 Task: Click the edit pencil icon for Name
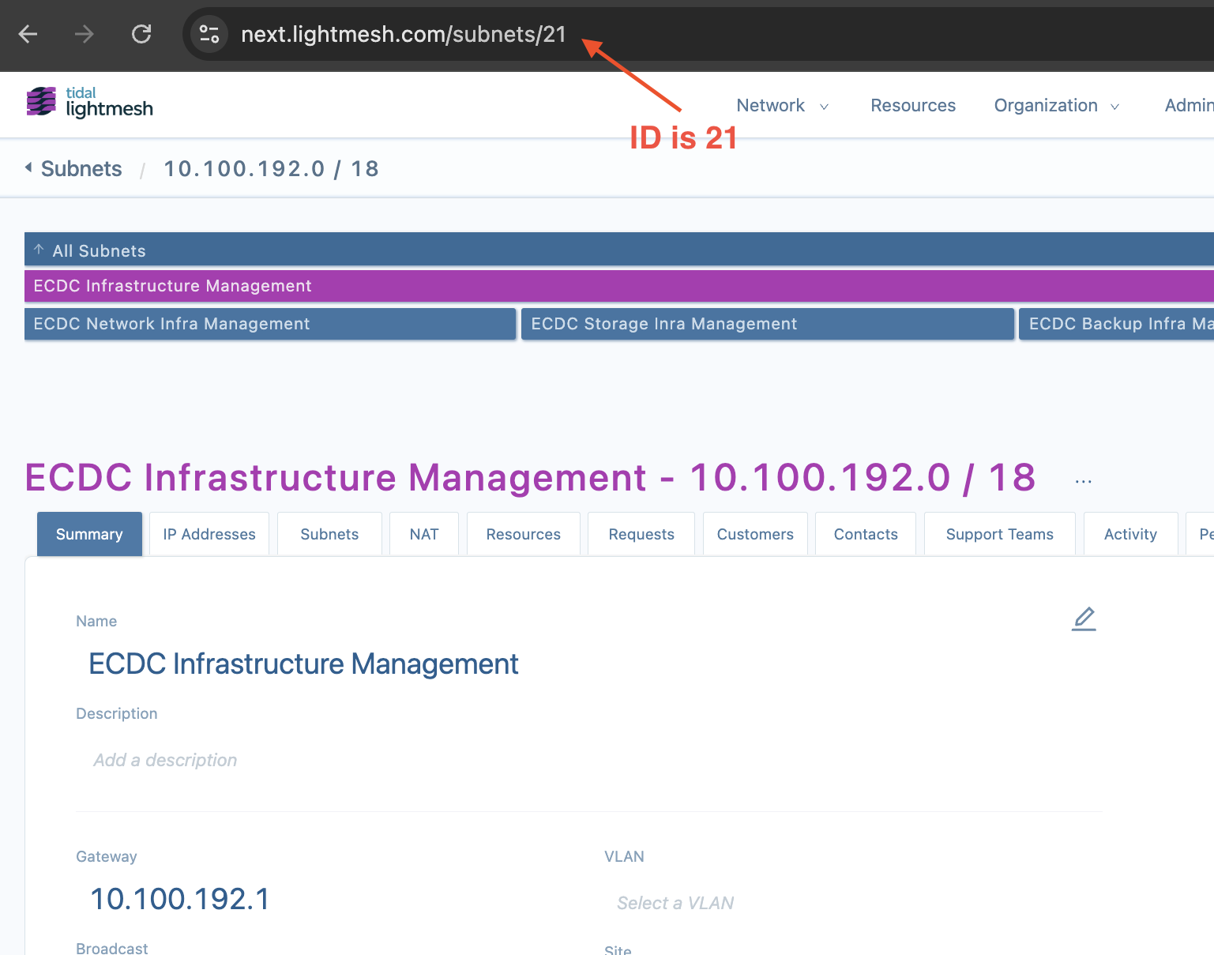click(x=1084, y=618)
